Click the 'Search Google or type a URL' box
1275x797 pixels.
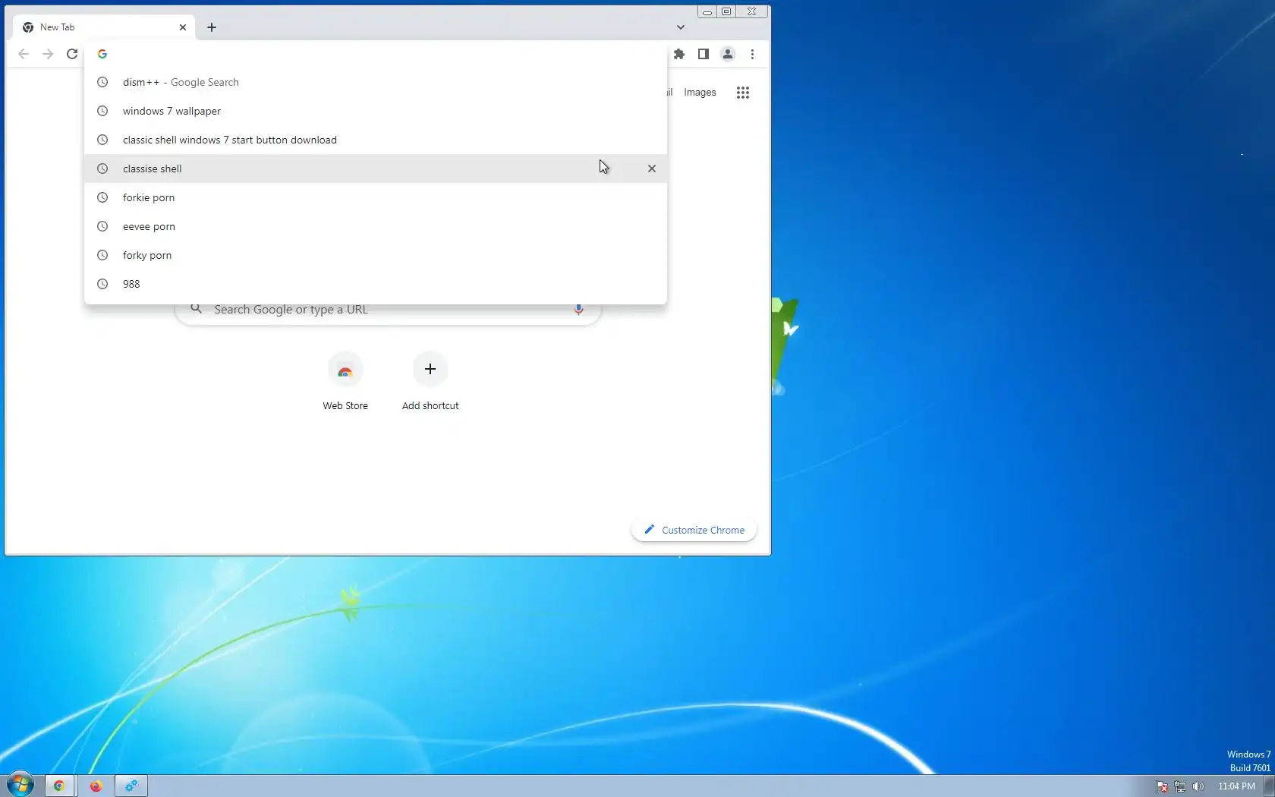pos(388,311)
